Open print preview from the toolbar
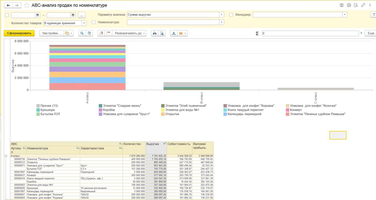Screen dimensions: 376x200 162,34
